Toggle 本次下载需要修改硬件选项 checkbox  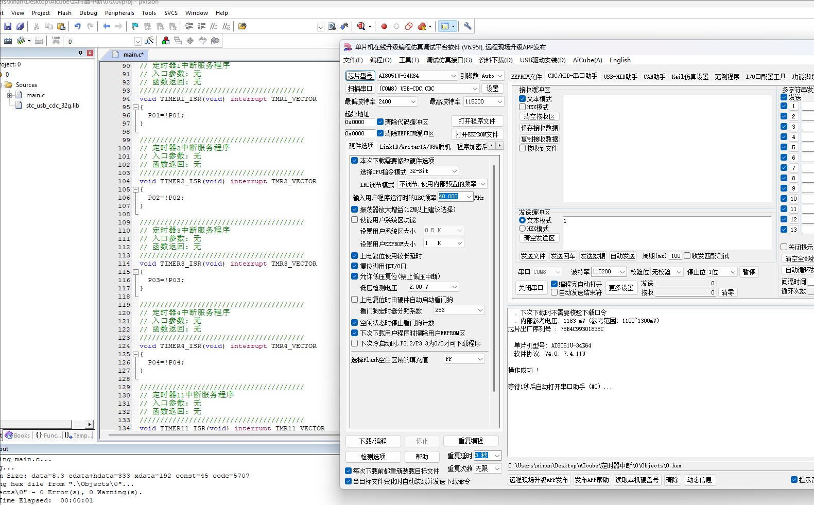[x=354, y=161]
